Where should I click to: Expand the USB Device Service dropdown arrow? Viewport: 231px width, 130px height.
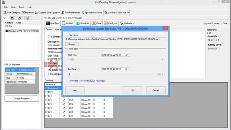click(x=128, y=13)
